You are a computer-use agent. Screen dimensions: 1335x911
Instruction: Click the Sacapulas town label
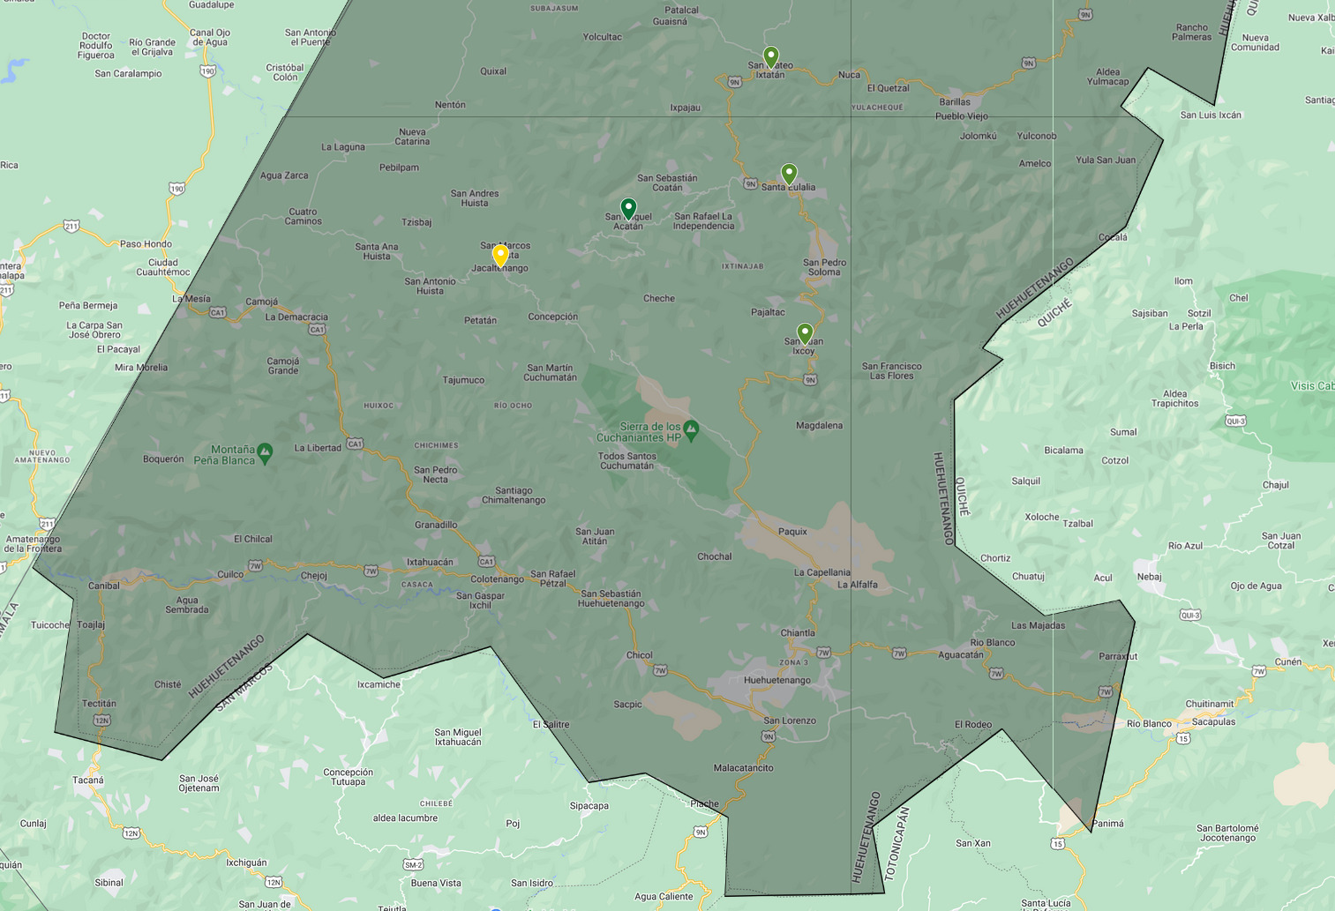(1214, 721)
